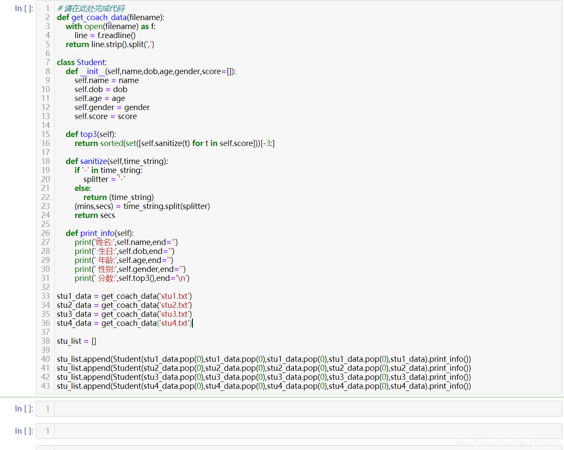Click the "splitter = '-'" line

(104, 179)
